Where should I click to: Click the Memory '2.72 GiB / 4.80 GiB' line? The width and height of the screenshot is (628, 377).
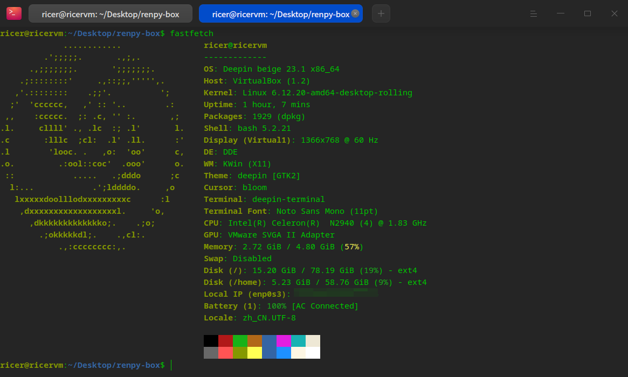(284, 247)
